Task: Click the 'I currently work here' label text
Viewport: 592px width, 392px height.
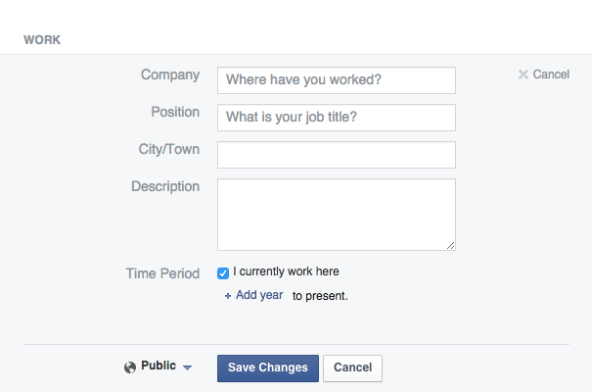Action: (286, 271)
